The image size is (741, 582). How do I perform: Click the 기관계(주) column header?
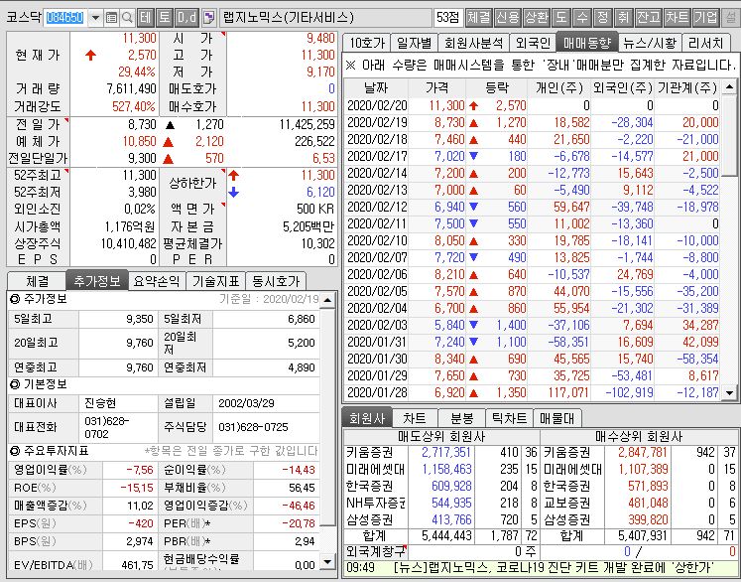pyautogui.click(x=687, y=87)
